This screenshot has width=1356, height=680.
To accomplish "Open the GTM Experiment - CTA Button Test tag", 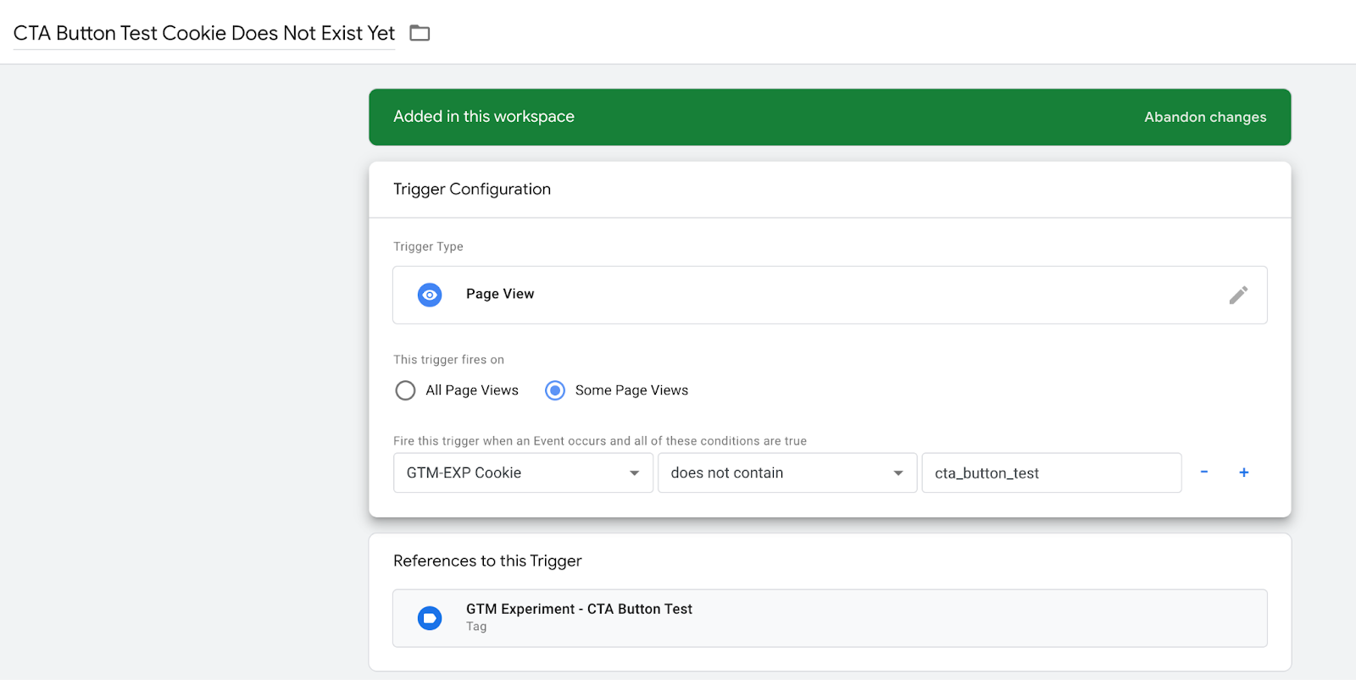I will 830,618.
